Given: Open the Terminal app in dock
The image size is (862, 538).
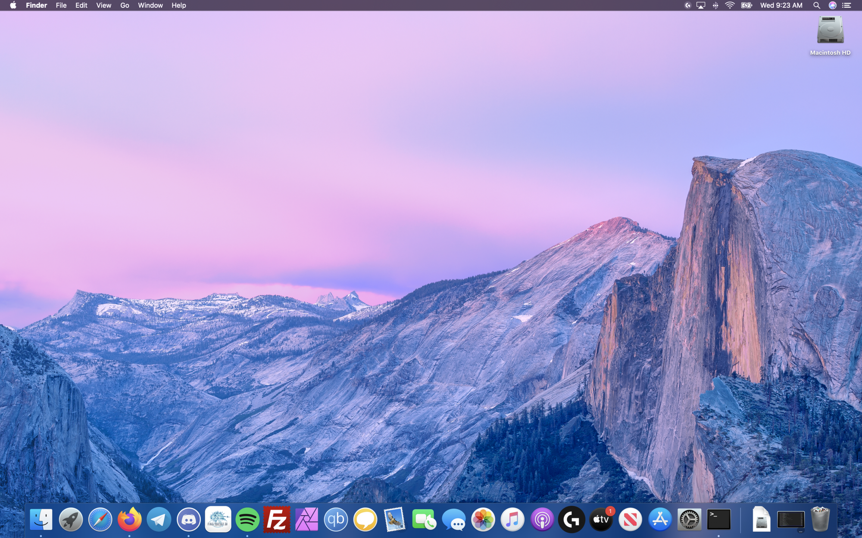Looking at the screenshot, I should pos(718,519).
